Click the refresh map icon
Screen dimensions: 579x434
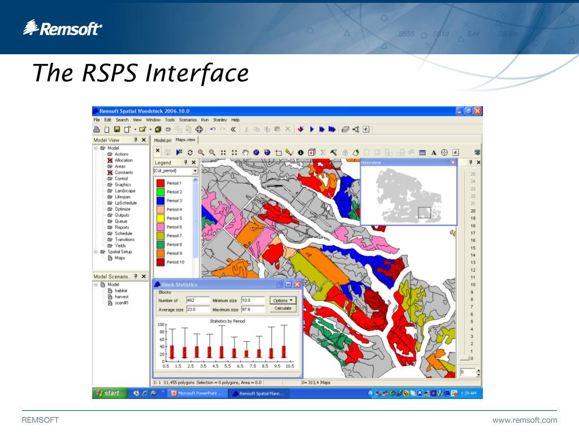(190, 153)
